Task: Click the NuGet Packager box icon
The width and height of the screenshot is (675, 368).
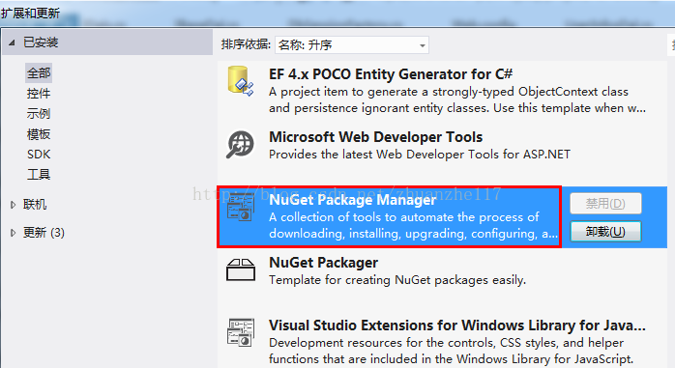Action: 241,269
